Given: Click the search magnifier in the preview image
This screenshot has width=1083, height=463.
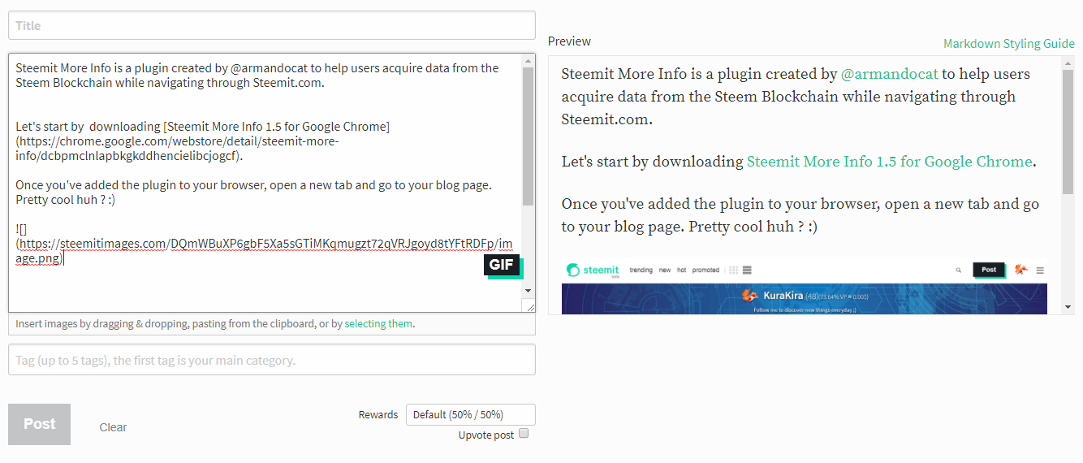Looking at the screenshot, I should coord(959,270).
